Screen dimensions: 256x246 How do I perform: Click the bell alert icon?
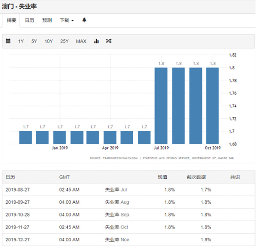tap(84, 20)
